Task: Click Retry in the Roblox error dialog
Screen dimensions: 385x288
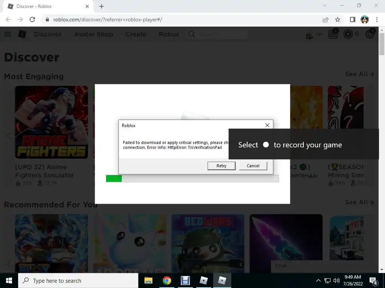Action: click(221, 166)
